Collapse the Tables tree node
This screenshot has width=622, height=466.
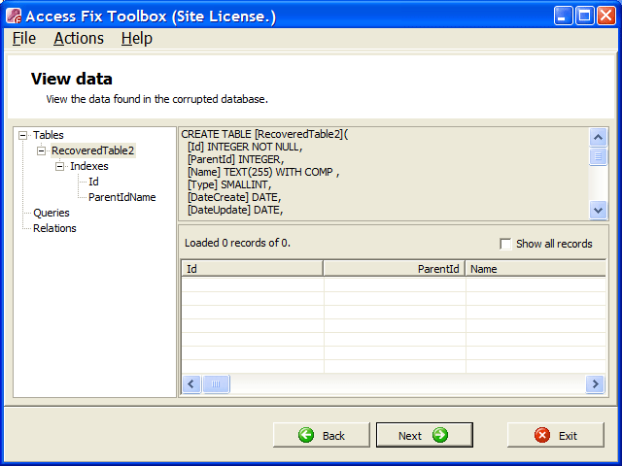[x=23, y=136]
